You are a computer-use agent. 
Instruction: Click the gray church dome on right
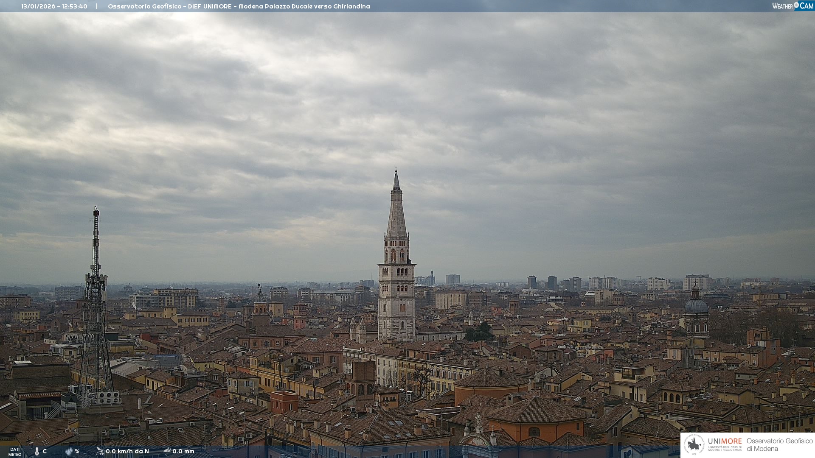(696, 306)
